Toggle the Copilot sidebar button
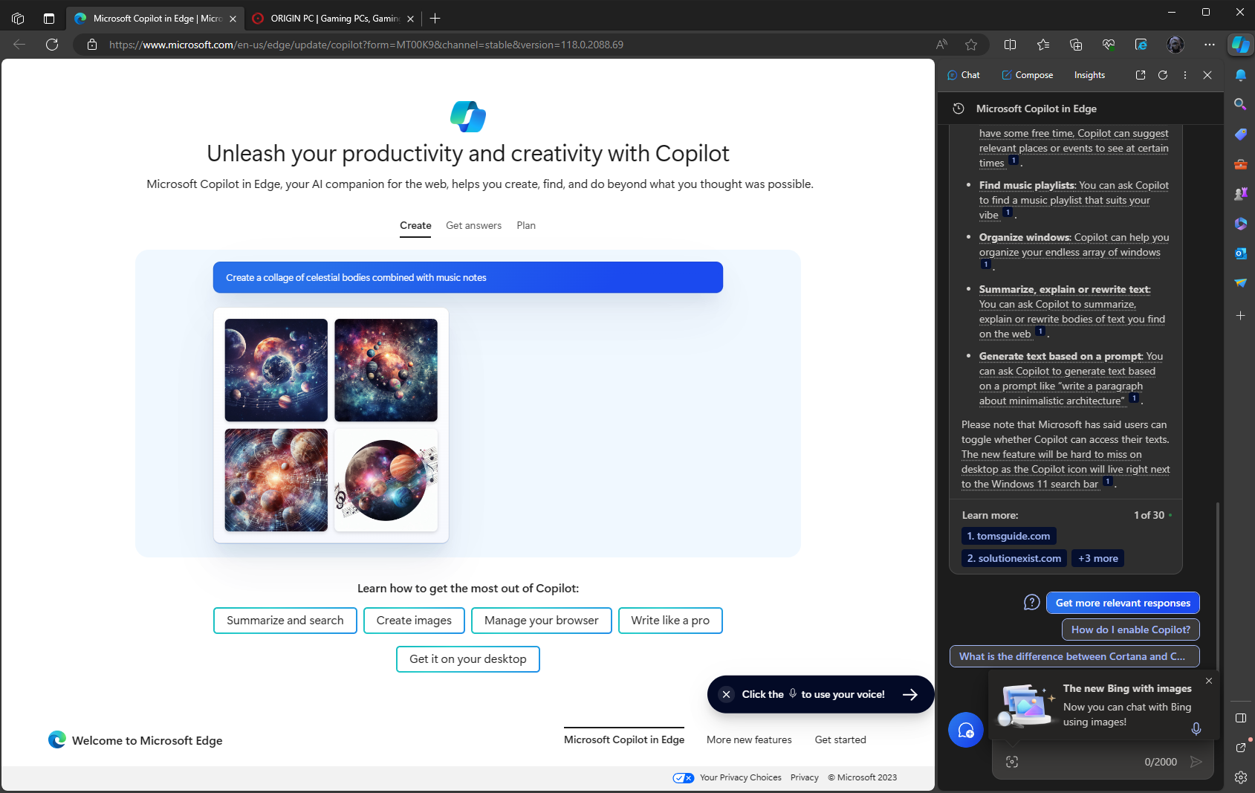This screenshot has width=1255, height=793. click(x=1240, y=45)
